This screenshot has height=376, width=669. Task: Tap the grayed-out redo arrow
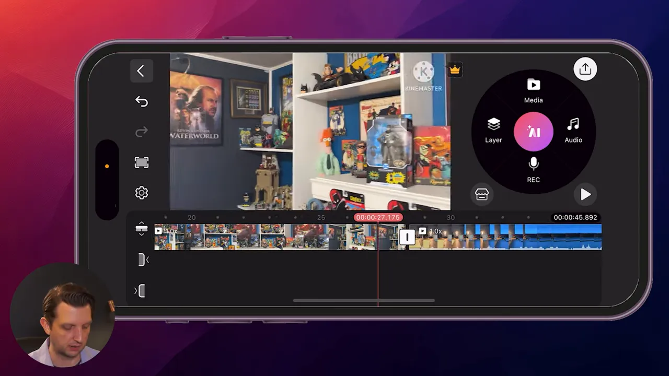click(x=142, y=132)
